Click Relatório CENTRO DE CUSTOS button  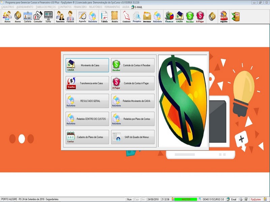click(87, 119)
